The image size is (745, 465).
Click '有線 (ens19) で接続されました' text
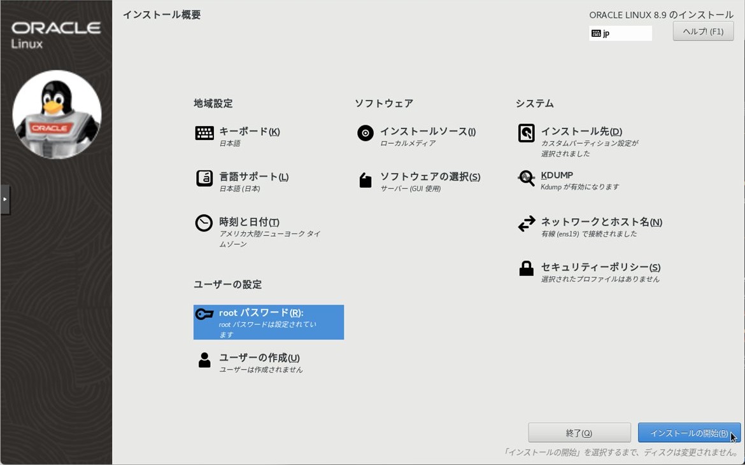(x=589, y=234)
